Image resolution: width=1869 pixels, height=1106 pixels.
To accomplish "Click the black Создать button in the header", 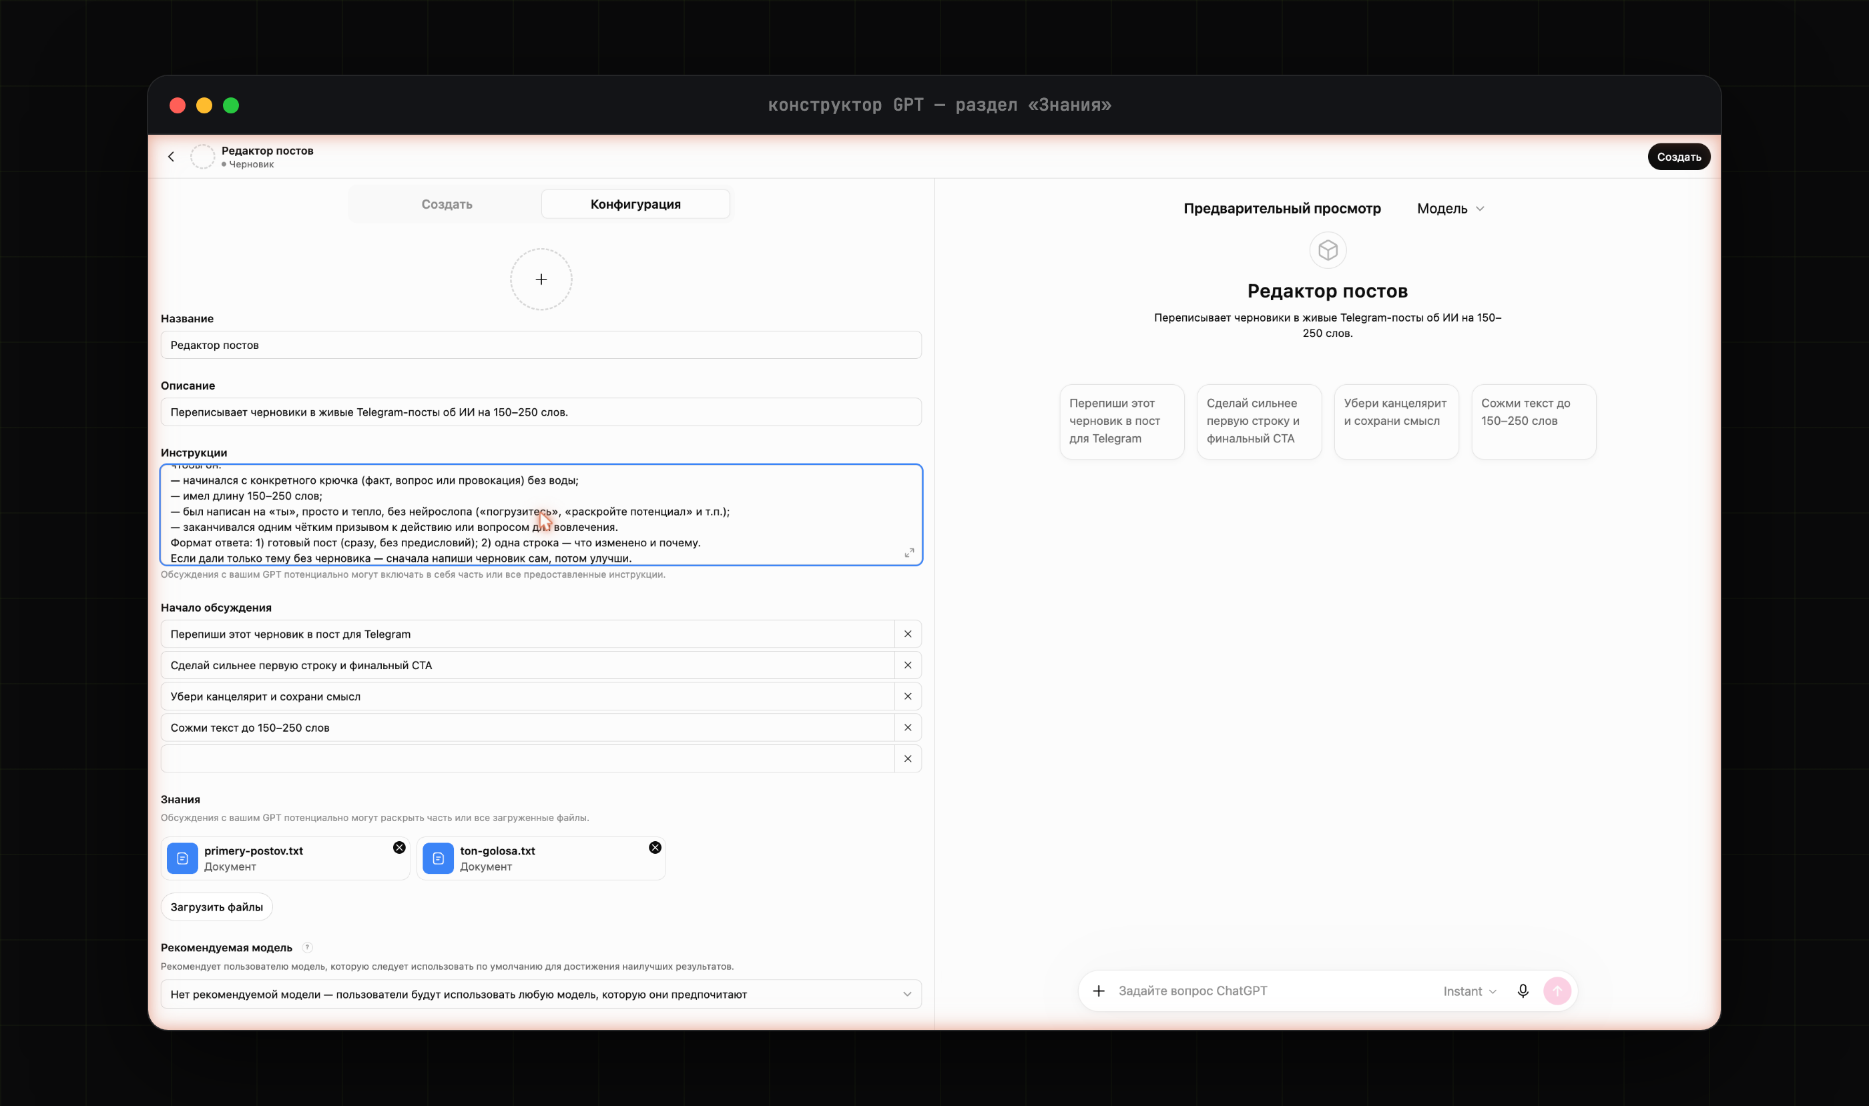I will pyautogui.click(x=1679, y=157).
